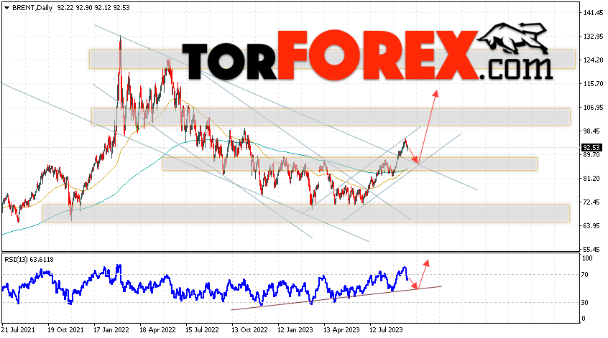This screenshot has width=608, height=338.
Task: Select the 141.45 price axis label
Action: pyautogui.click(x=593, y=13)
